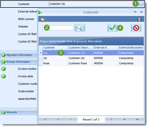Confirm selection with green checkmark button
The image size is (149, 128).
tap(112, 28)
